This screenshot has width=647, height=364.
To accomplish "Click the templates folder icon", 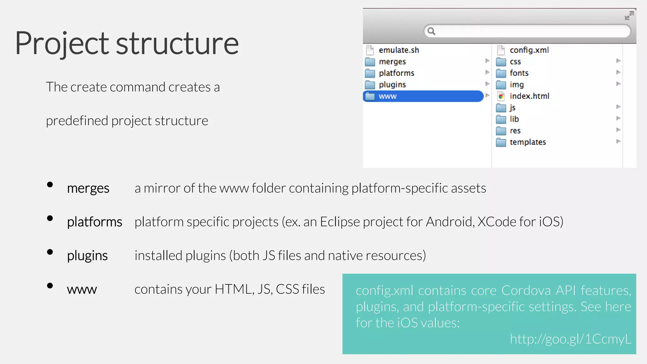I will 501,142.
